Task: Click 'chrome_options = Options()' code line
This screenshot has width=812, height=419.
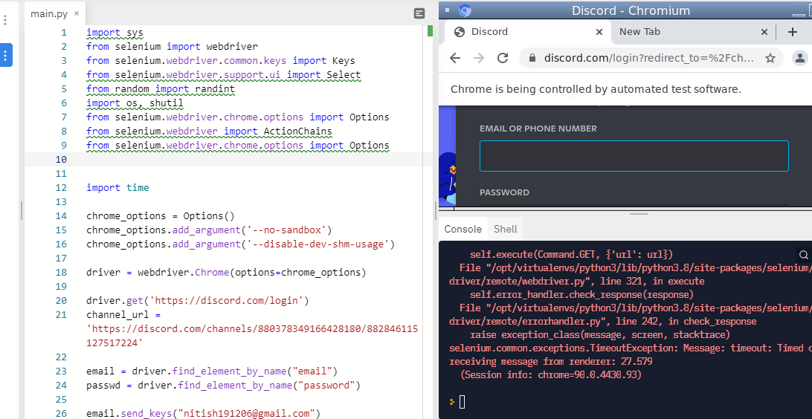Action: point(161,215)
